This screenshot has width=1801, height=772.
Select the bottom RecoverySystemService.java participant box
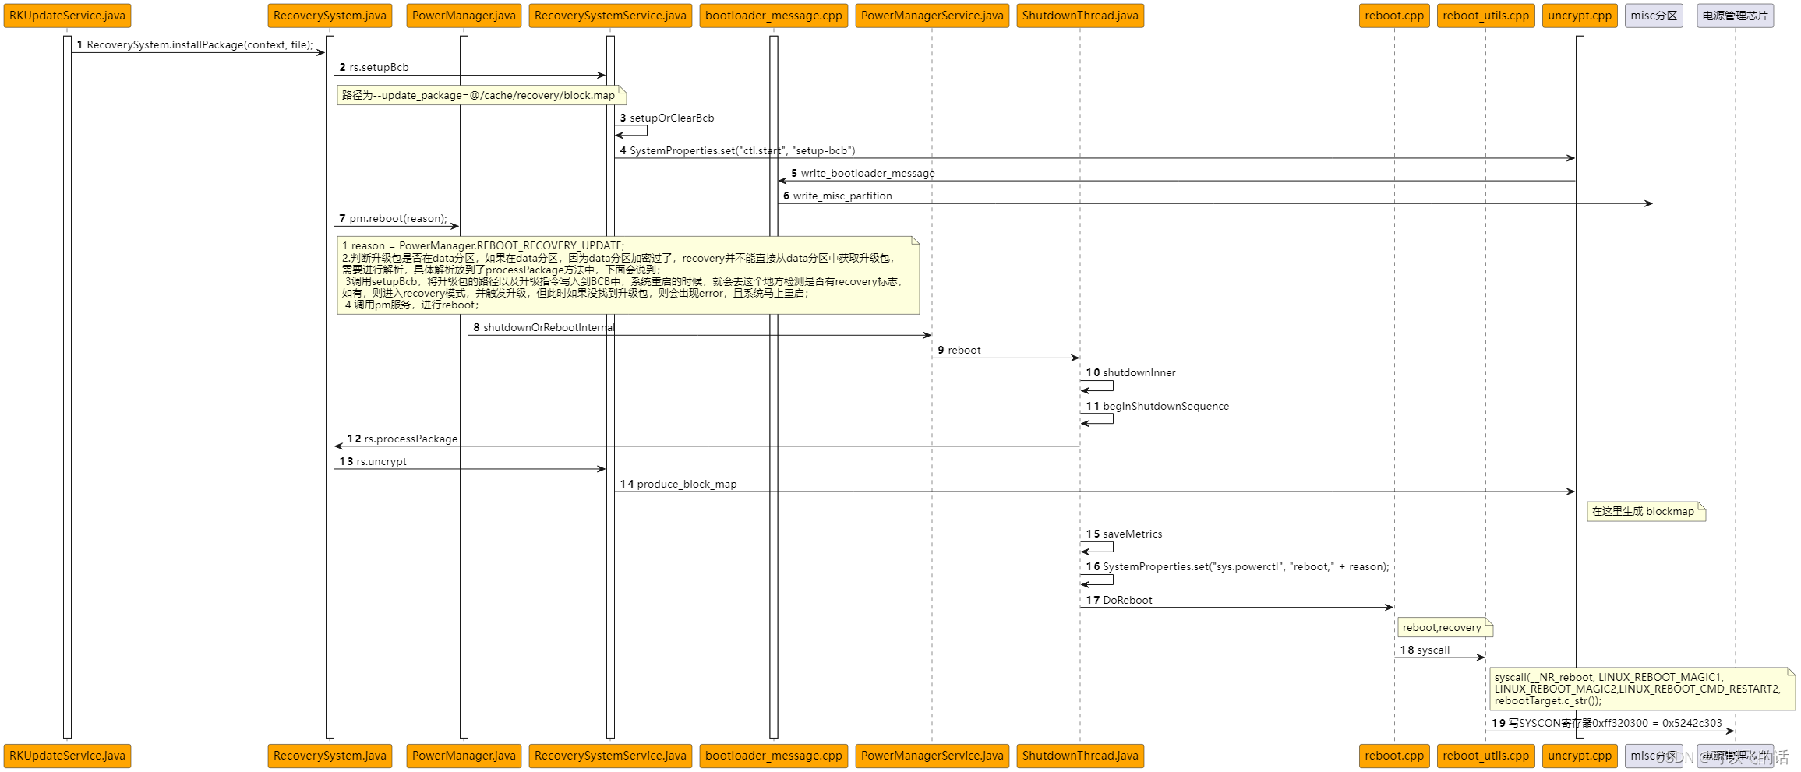(x=610, y=756)
